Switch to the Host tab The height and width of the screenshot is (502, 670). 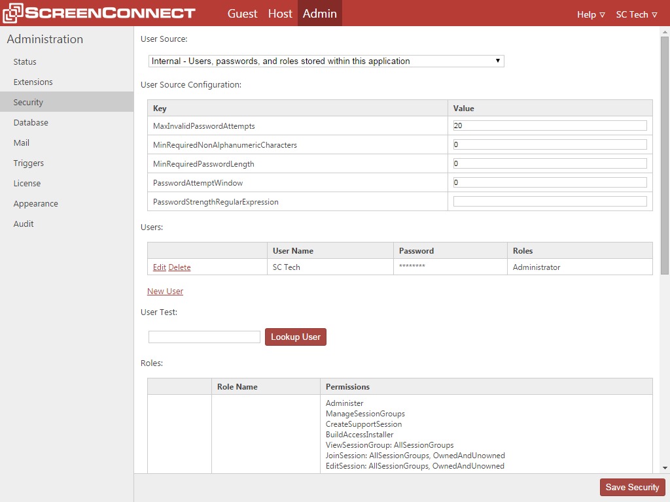click(x=280, y=13)
